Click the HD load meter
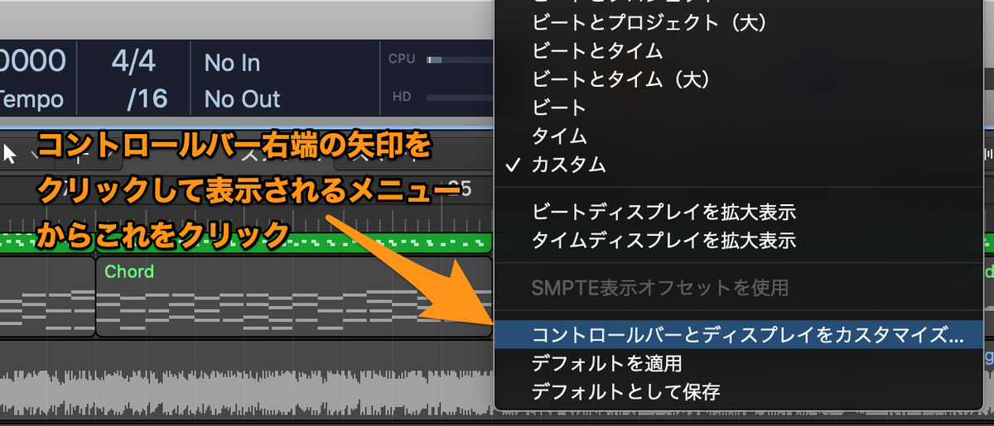The width and height of the screenshot is (994, 426). 460,98
